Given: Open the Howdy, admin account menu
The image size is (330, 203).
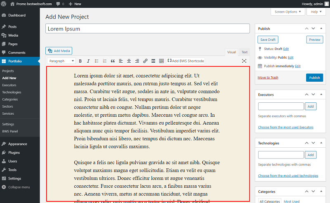Looking at the screenshot, I should (315, 4).
